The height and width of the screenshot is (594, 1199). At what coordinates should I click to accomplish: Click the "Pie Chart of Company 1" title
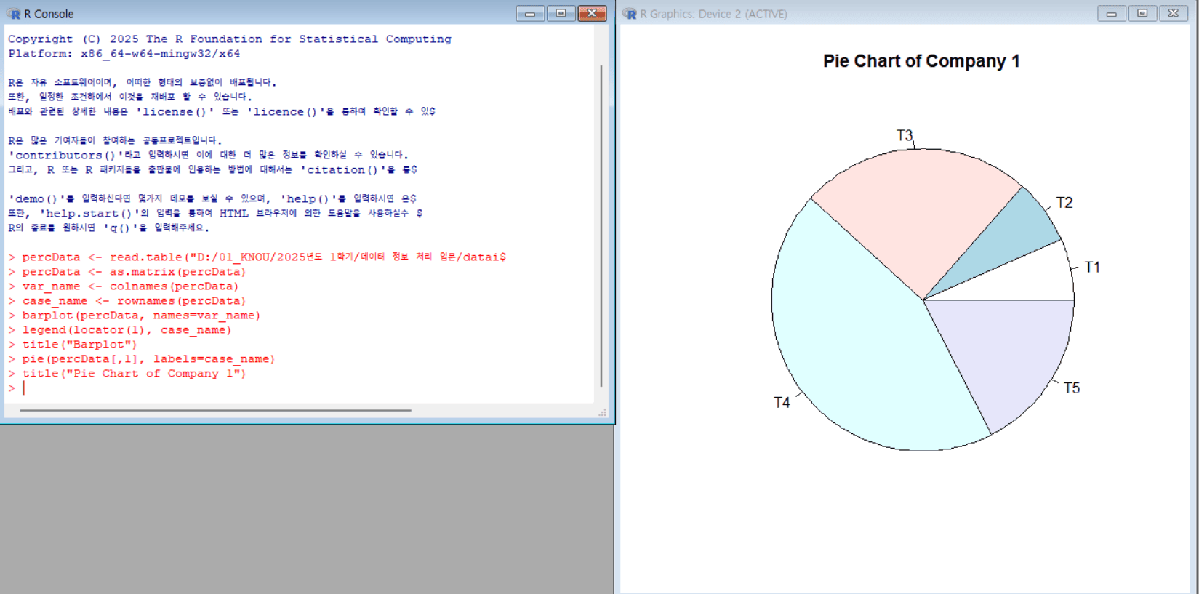[x=921, y=61]
